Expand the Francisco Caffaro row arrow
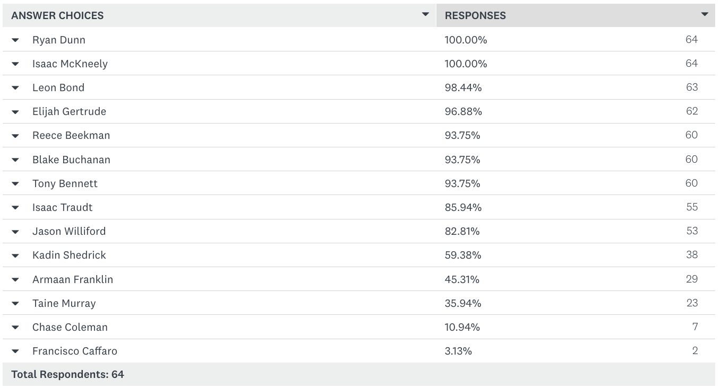The width and height of the screenshot is (721, 388). click(x=15, y=351)
